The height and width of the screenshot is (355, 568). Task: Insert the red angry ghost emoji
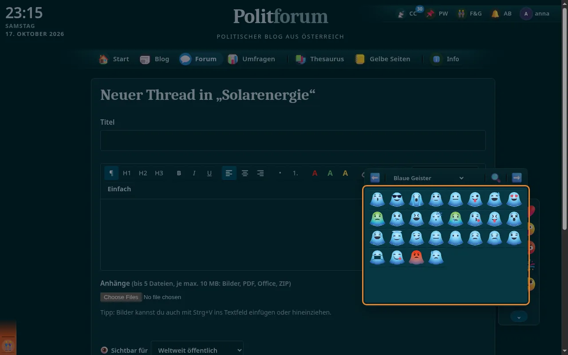tap(416, 257)
